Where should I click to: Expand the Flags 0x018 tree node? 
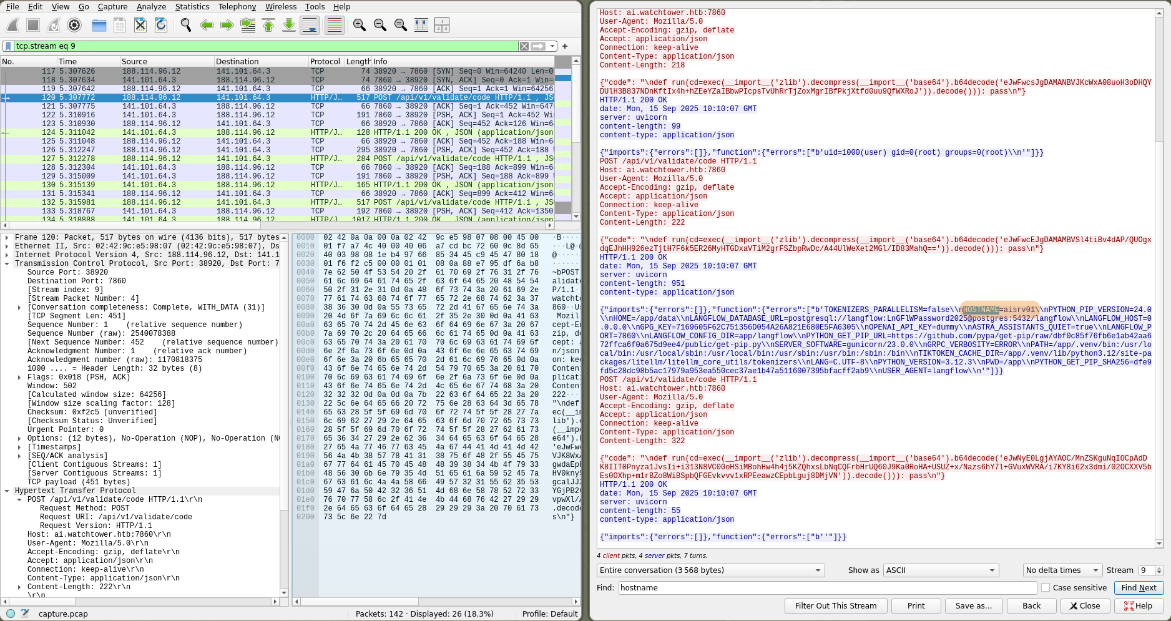click(x=19, y=377)
